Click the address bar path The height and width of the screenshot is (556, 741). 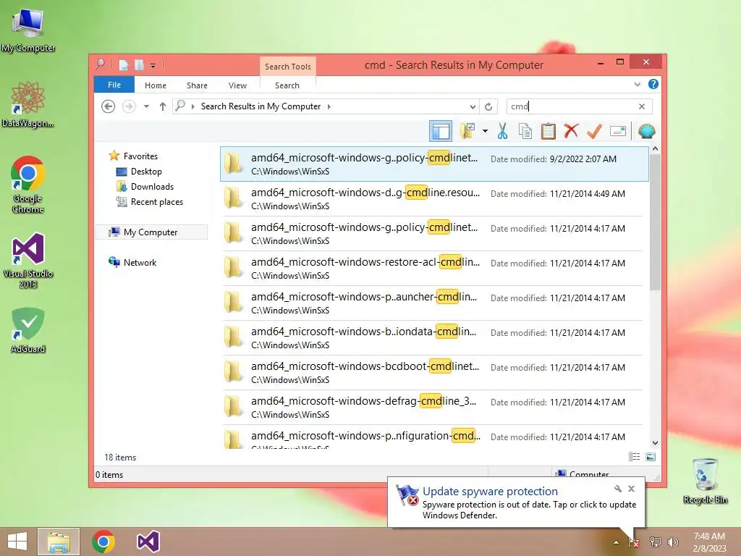click(x=261, y=106)
